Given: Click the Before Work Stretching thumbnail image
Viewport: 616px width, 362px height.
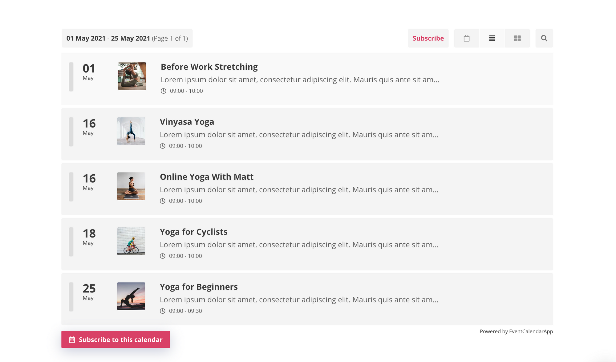Looking at the screenshot, I should coord(132,76).
